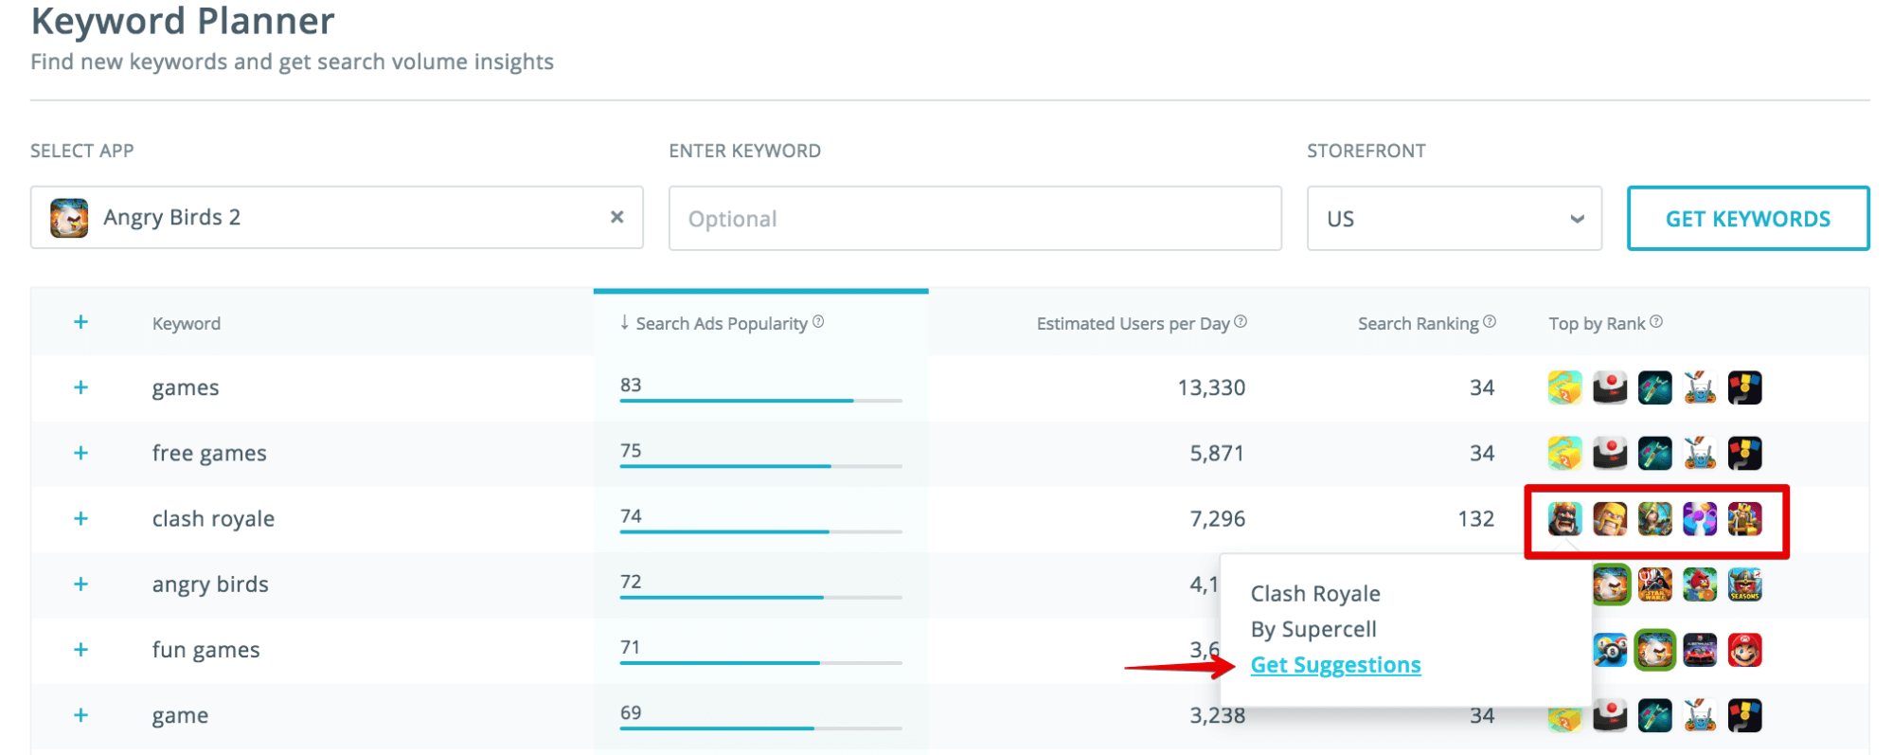
Task: Click the 8 Ball Pool app icon
Action: 1610,650
